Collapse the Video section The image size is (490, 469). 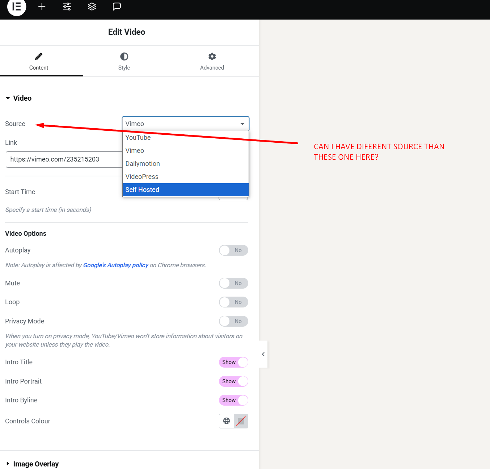(18, 98)
